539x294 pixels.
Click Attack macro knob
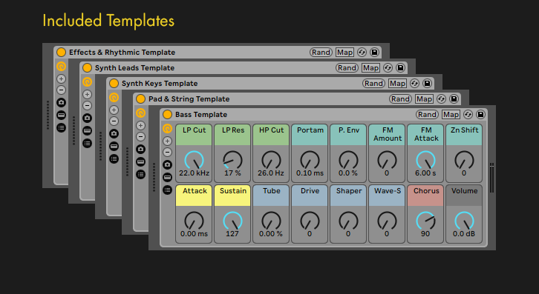pyautogui.click(x=195, y=221)
